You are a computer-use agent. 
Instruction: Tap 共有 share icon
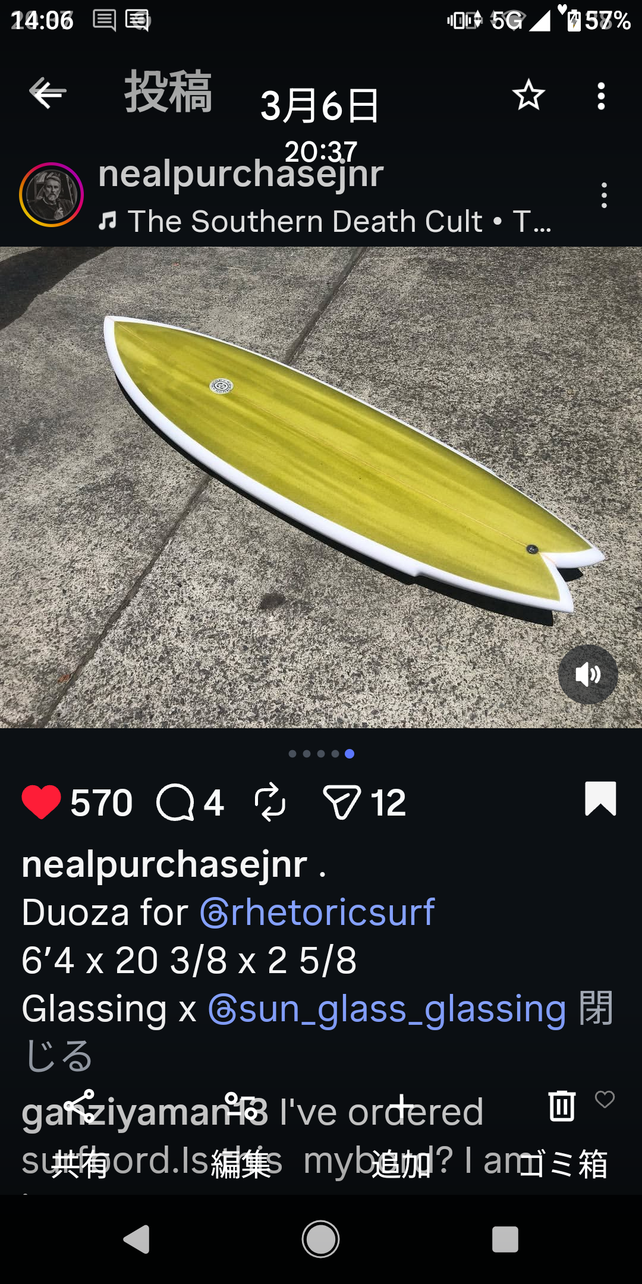[80, 1134]
